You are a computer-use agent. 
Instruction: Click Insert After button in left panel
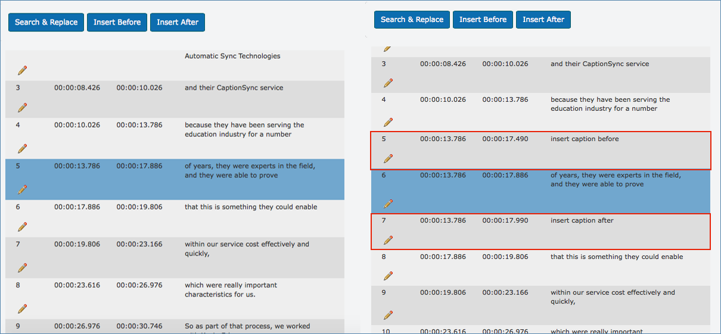coord(178,22)
